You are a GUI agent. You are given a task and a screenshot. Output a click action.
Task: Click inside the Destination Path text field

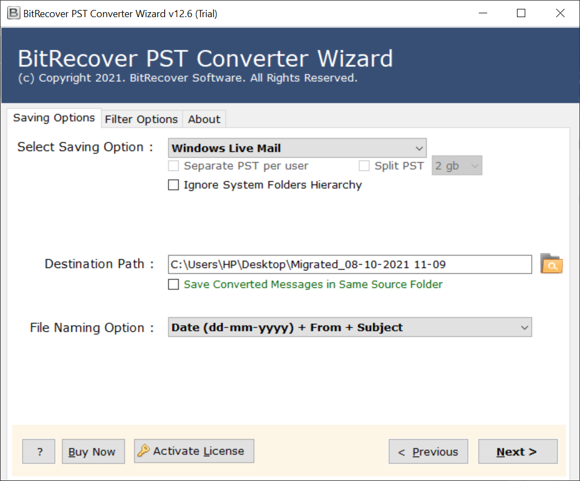click(x=350, y=264)
